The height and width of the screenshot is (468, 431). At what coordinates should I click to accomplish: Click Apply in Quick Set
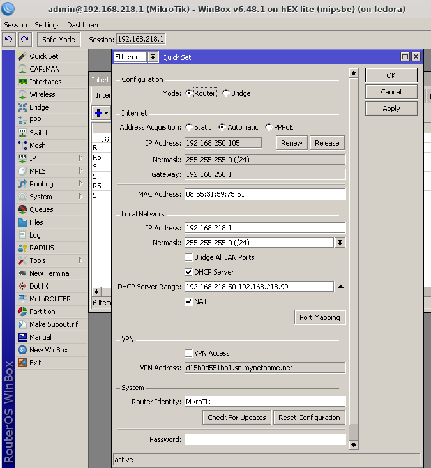pyautogui.click(x=391, y=109)
